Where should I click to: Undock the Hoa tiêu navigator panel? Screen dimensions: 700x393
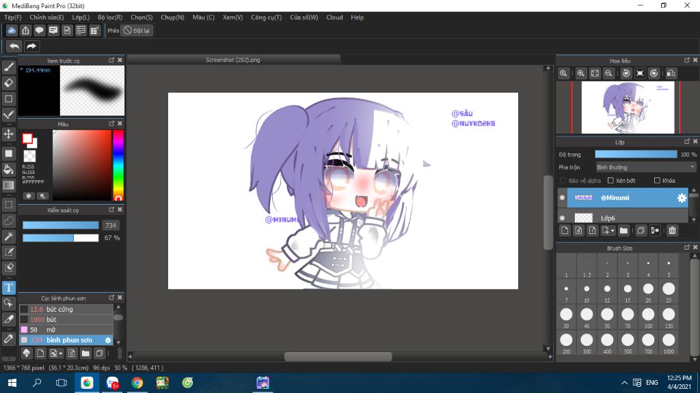point(687,60)
